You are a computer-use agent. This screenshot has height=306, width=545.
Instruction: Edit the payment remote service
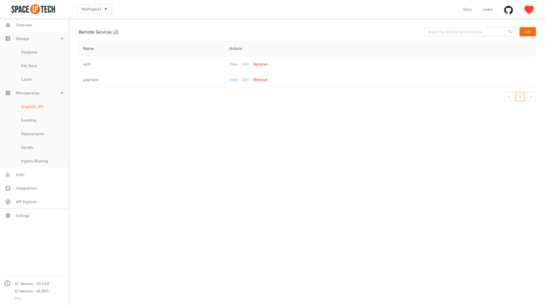(x=246, y=80)
